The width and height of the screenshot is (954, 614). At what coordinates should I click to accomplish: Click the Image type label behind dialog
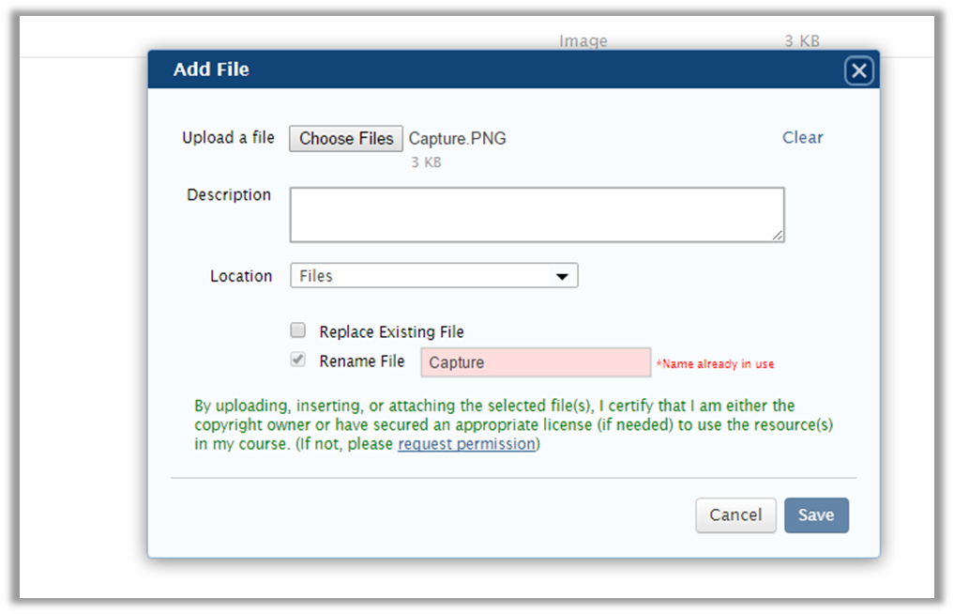583,41
